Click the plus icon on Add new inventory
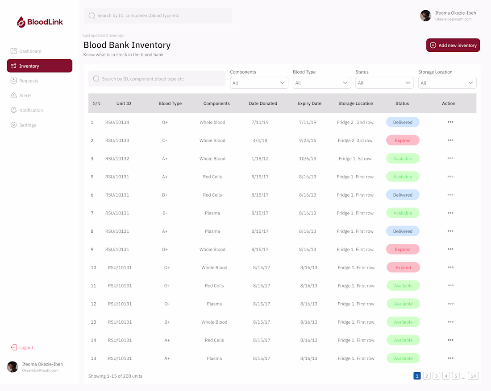The height and width of the screenshot is (391, 491). tap(433, 45)
